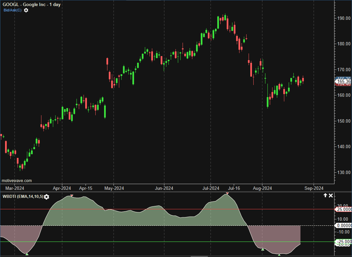The image size is (352, 257).
Task: Click green buy signal marker near Mar-2024
Action: [27, 254]
